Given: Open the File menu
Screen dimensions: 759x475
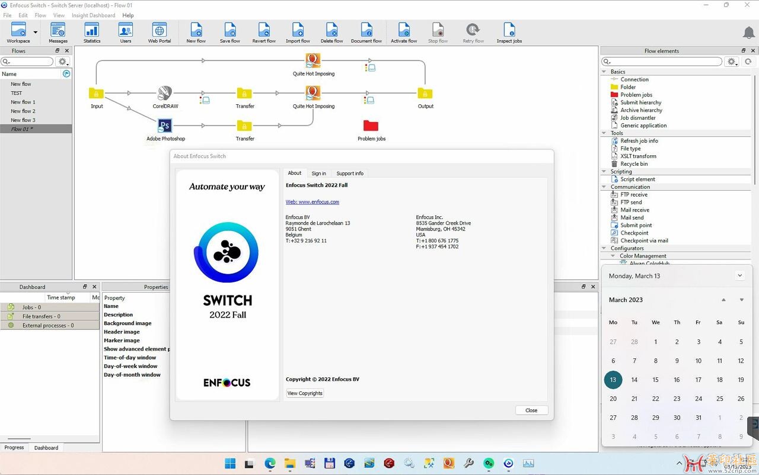Looking at the screenshot, I should point(7,15).
